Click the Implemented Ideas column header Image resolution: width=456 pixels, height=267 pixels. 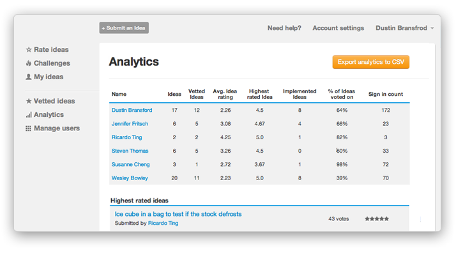click(x=300, y=95)
